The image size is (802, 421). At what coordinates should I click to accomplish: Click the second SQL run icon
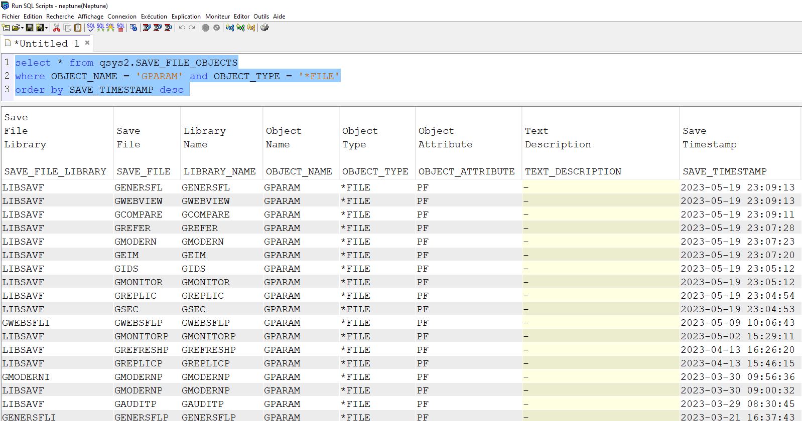(100, 28)
